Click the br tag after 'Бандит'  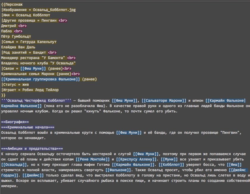click(x=52, y=53)
